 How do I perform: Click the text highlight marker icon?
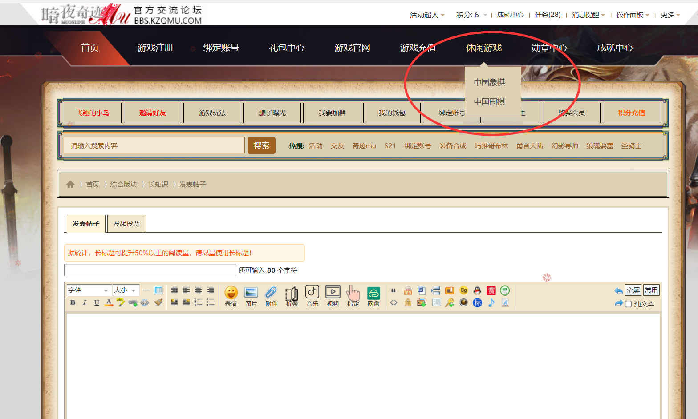(x=121, y=302)
